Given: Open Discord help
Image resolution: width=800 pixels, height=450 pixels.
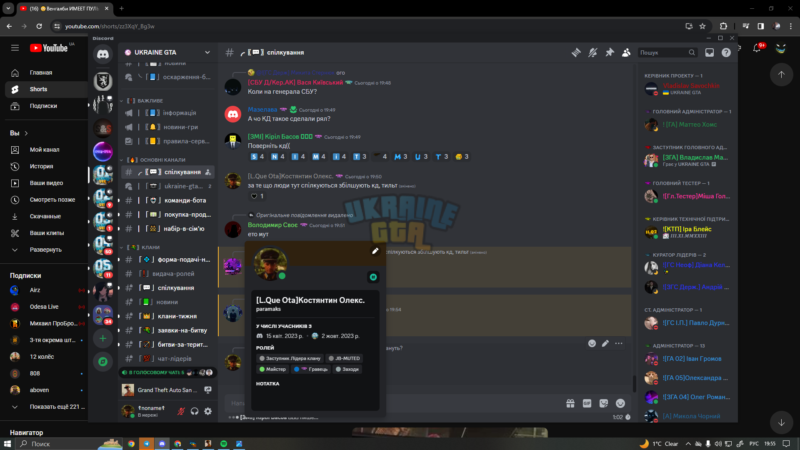Looking at the screenshot, I should click(726, 52).
